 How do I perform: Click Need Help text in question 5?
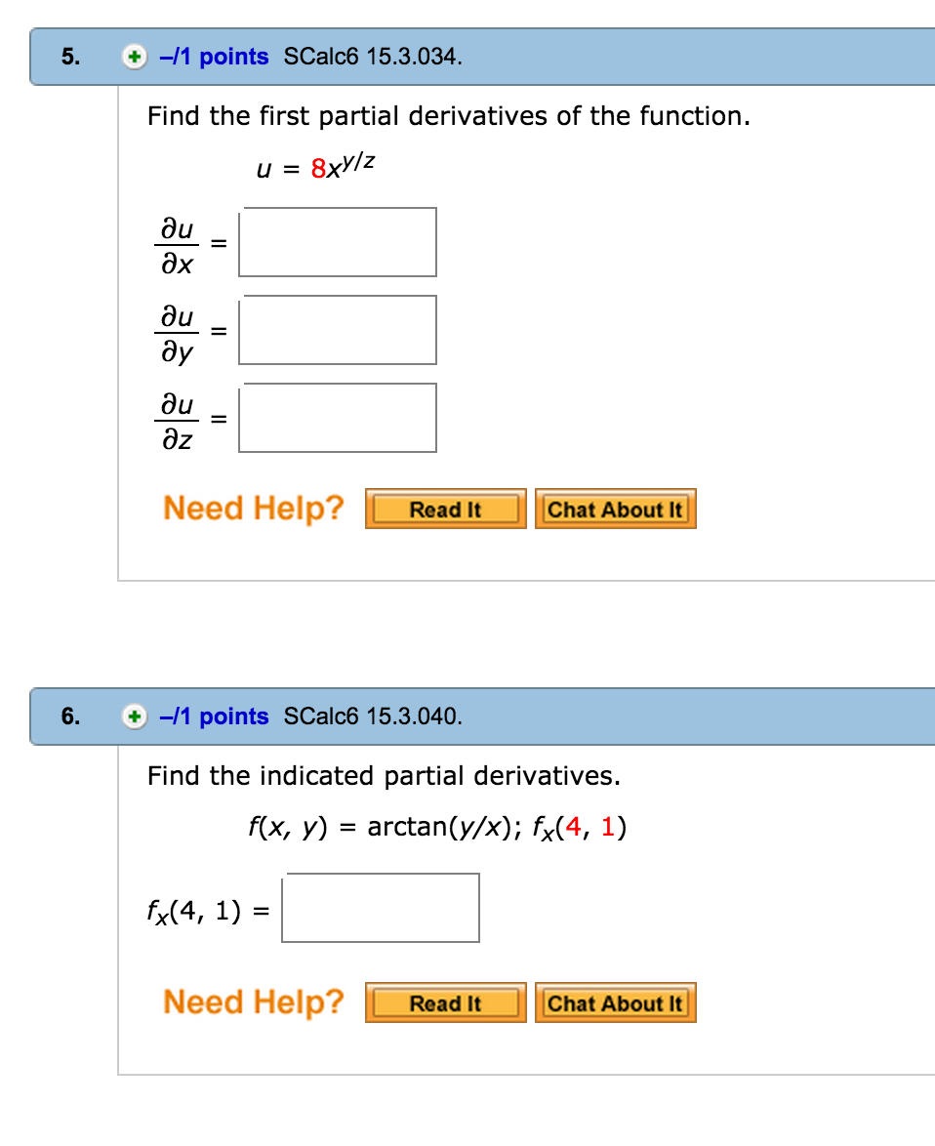254,508
